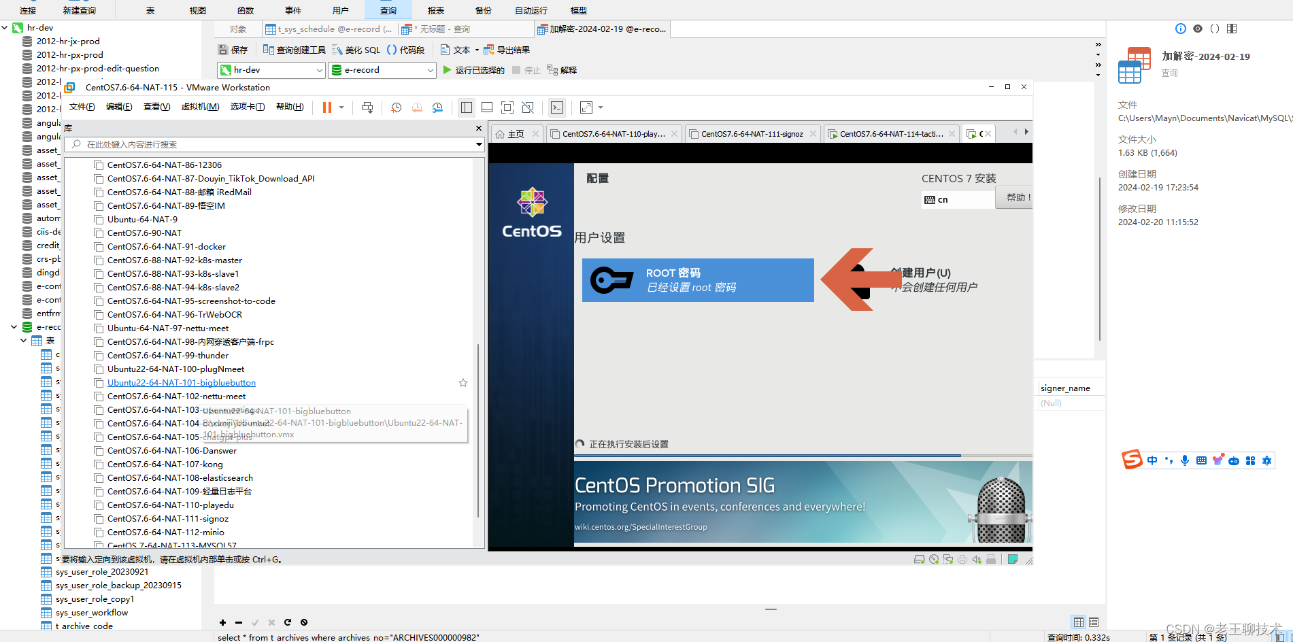The width and height of the screenshot is (1293, 642).
Task: Open the library search filter dropdown
Action: pos(479,144)
